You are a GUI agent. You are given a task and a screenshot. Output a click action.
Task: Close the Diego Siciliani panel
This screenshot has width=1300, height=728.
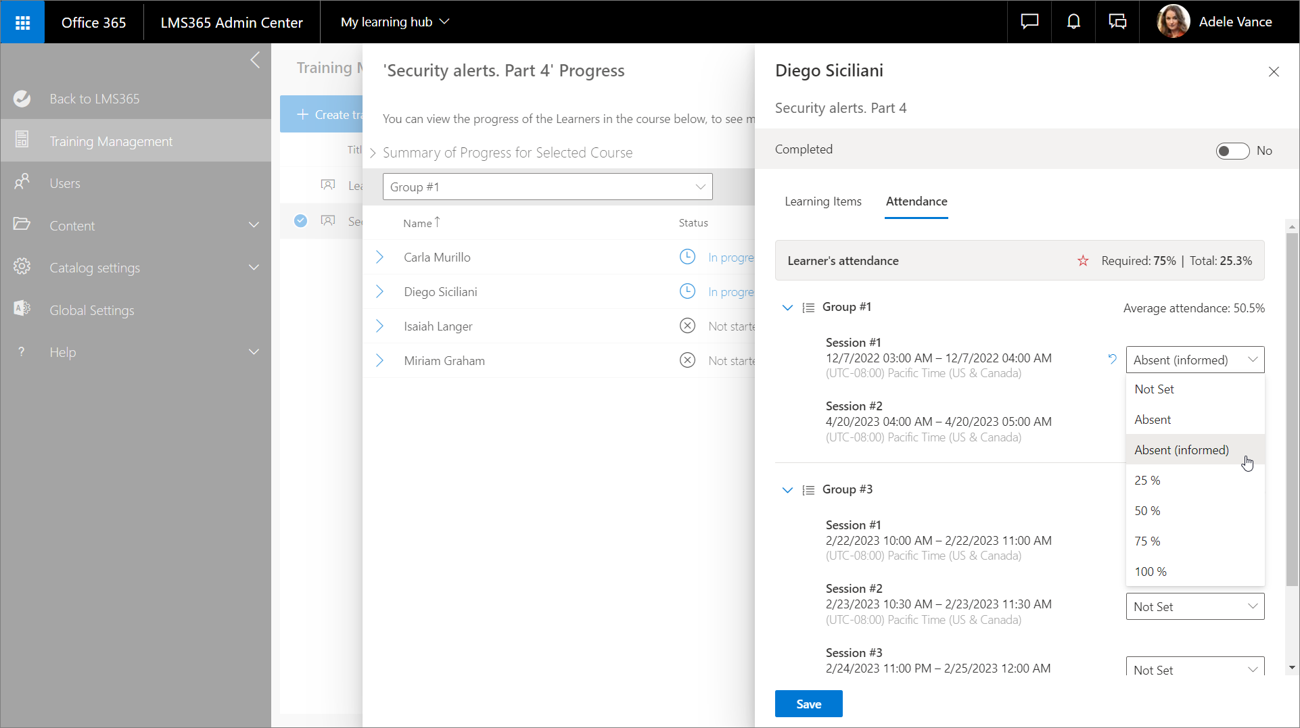pos(1274,72)
